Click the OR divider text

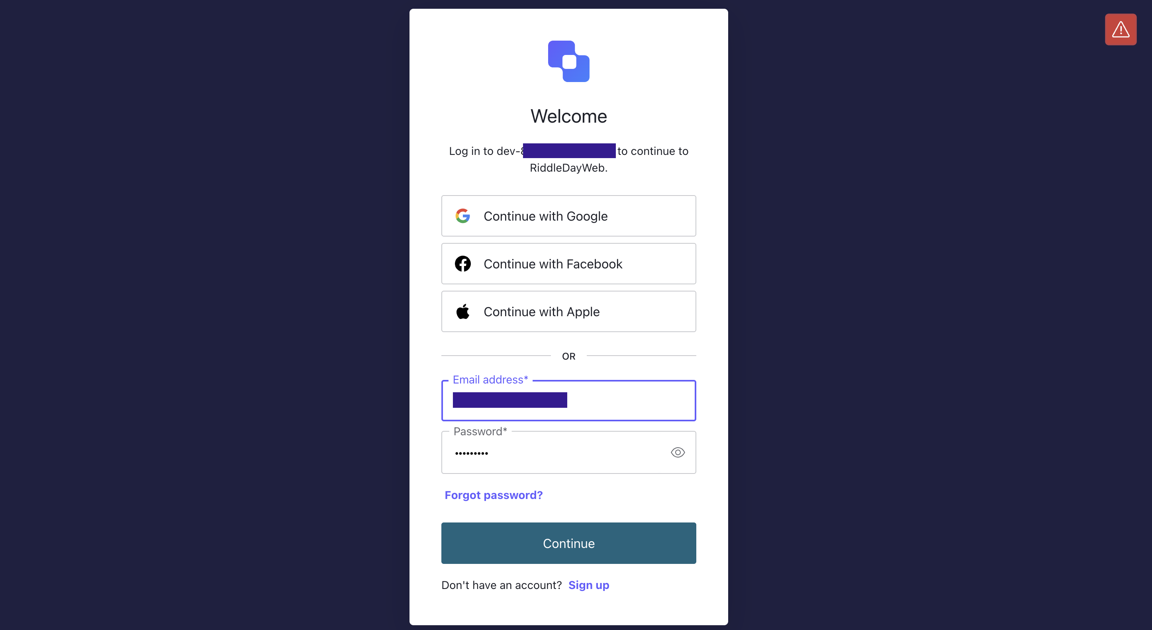pos(569,356)
